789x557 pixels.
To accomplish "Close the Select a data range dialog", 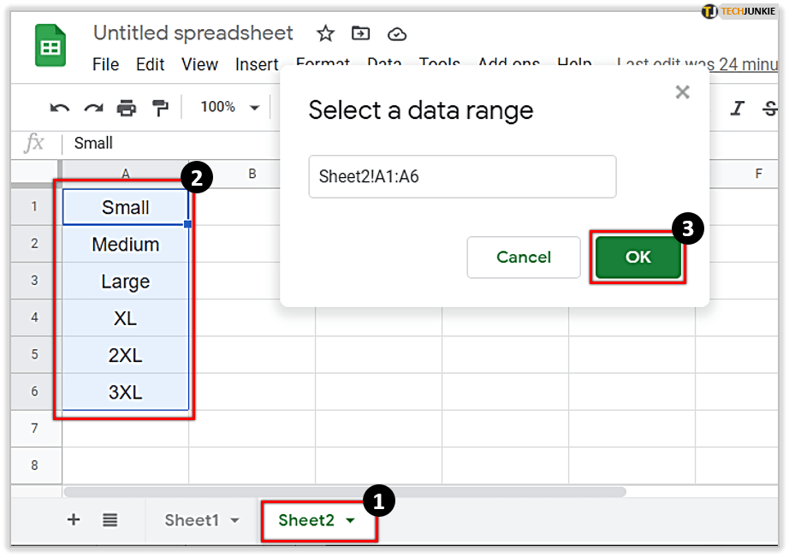I will click(x=682, y=92).
